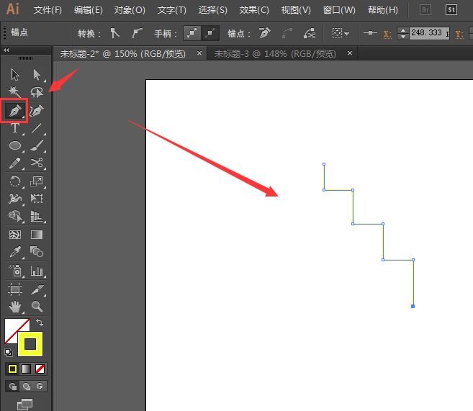Open the 选择(S) menu
Viewport: 473px width, 411px height.
[x=212, y=10]
